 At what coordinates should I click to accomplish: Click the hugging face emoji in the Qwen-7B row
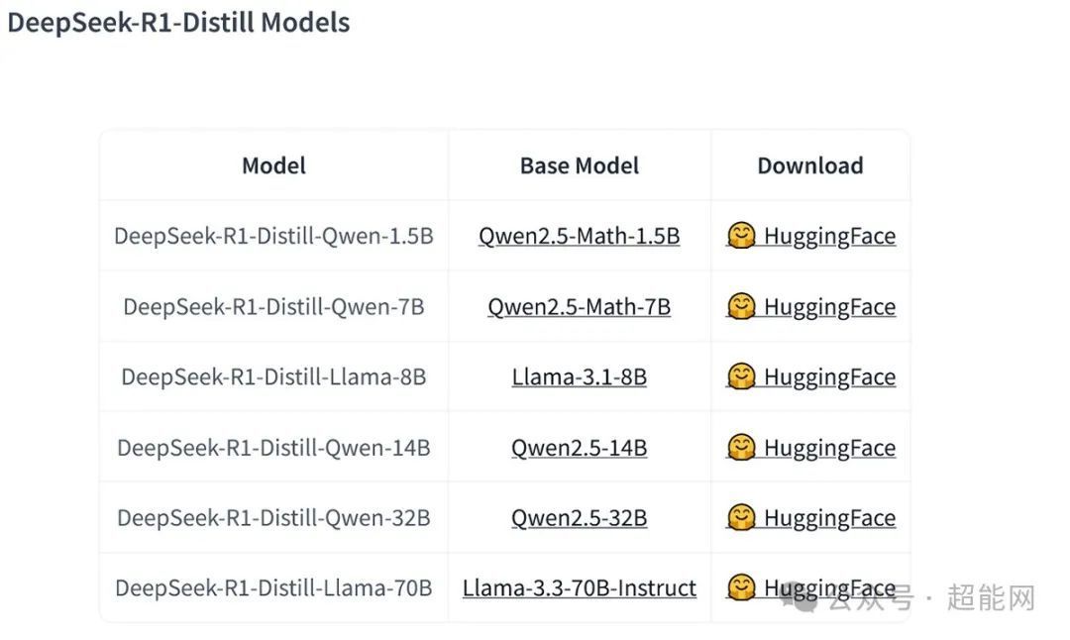point(741,307)
